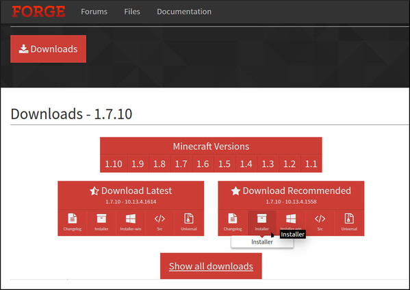Open the Files nav link
Image resolution: width=410 pixels, height=290 pixels.
132,12
